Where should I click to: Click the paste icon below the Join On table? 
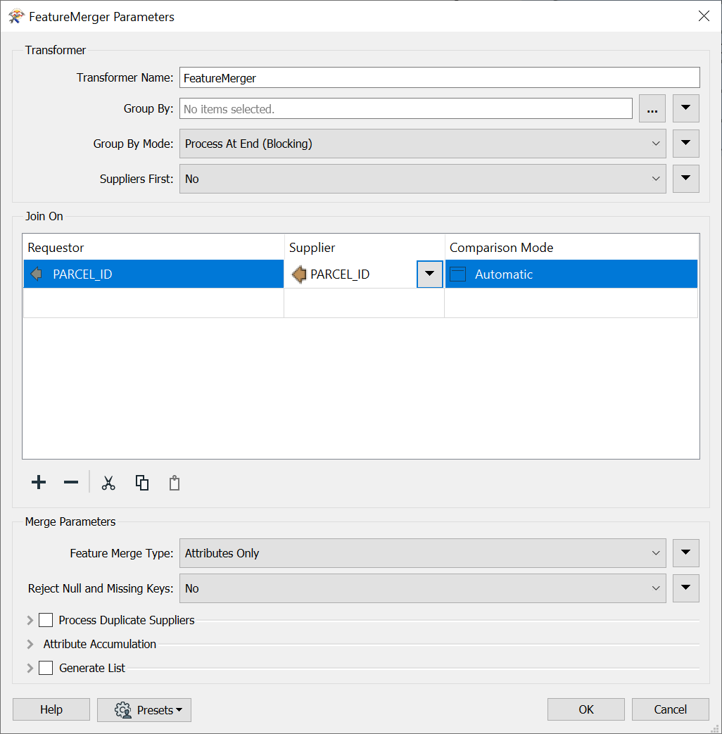tap(174, 483)
